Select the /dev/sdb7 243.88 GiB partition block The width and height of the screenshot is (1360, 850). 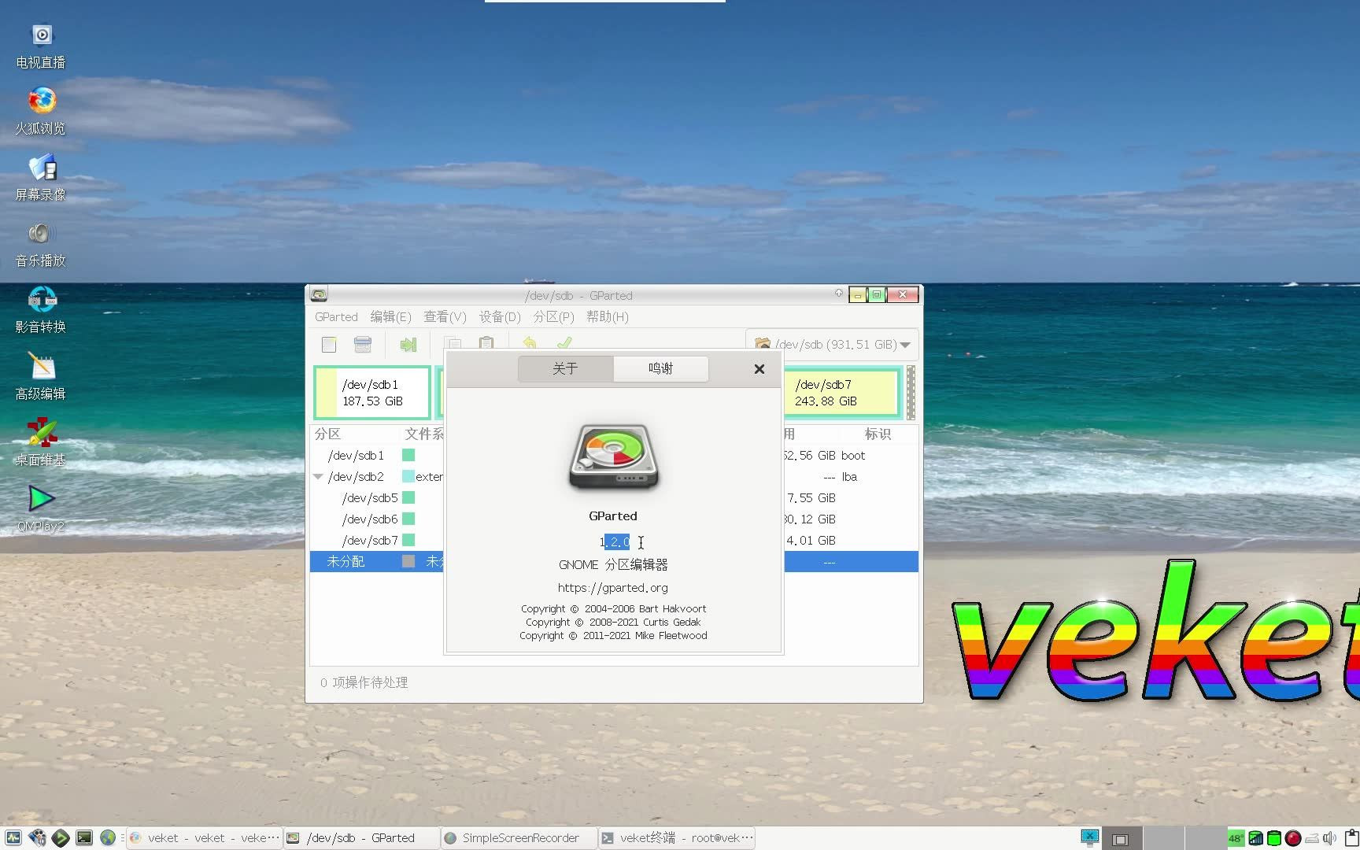pyautogui.click(x=842, y=393)
